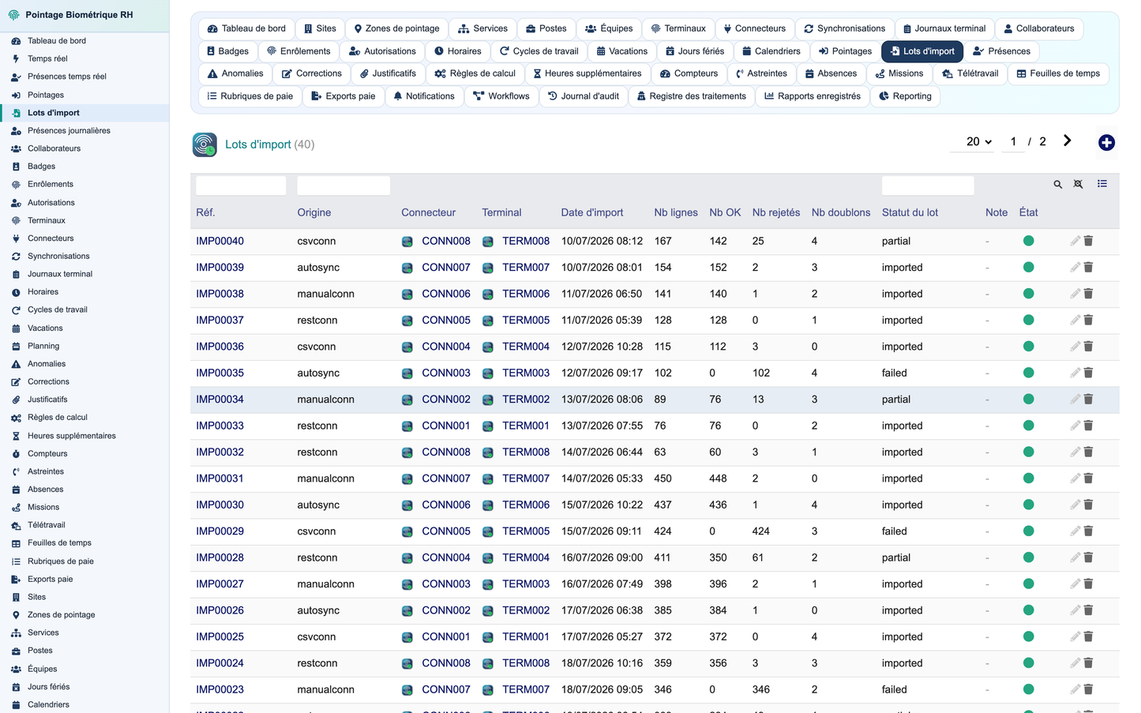Edit IMP00034 using pencil icon
Viewport: 1141px width, 713px height.
pyautogui.click(x=1075, y=400)
